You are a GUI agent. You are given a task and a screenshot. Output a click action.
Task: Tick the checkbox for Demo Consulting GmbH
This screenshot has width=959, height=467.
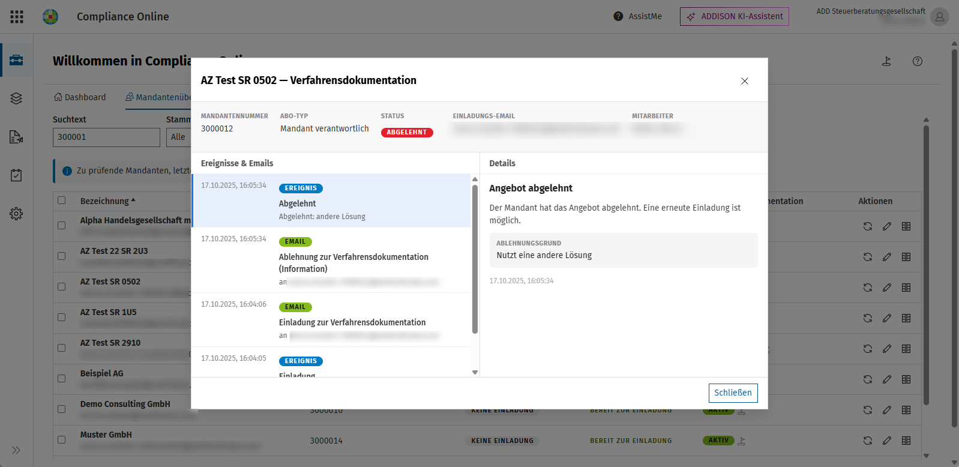[x=61, y=409]
